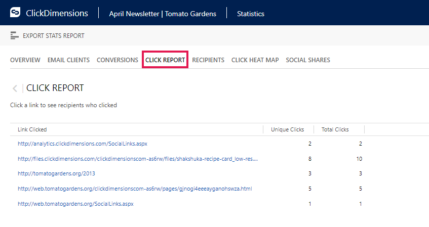Switch to the Social Shares tab

(308, 60)
